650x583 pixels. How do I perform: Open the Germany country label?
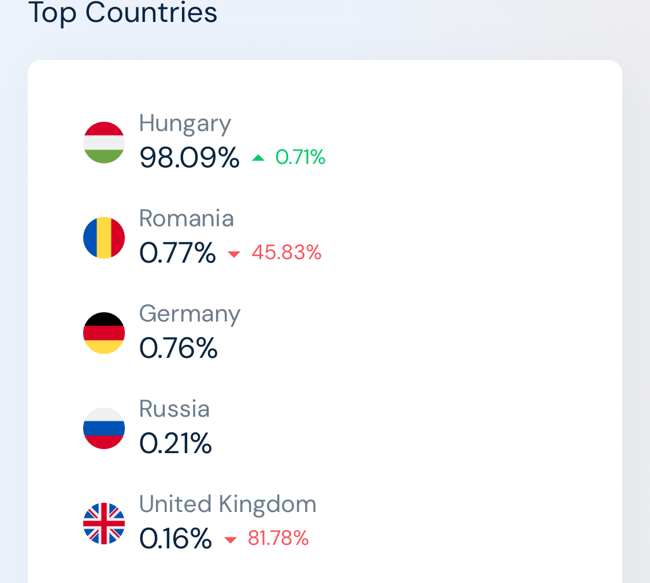[x=190, y=314]
